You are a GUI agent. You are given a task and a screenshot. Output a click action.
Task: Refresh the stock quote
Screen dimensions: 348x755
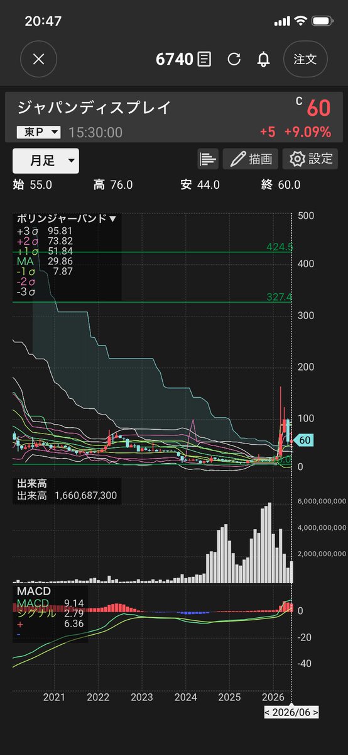[x=234, y=59]
